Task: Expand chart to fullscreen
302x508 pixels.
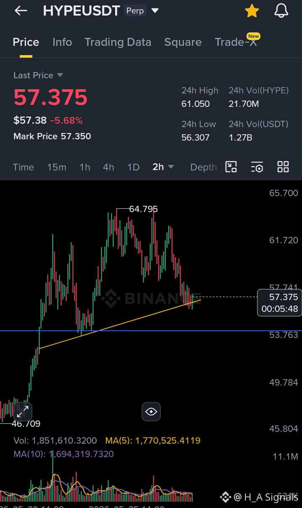Action: pos(22,412)
